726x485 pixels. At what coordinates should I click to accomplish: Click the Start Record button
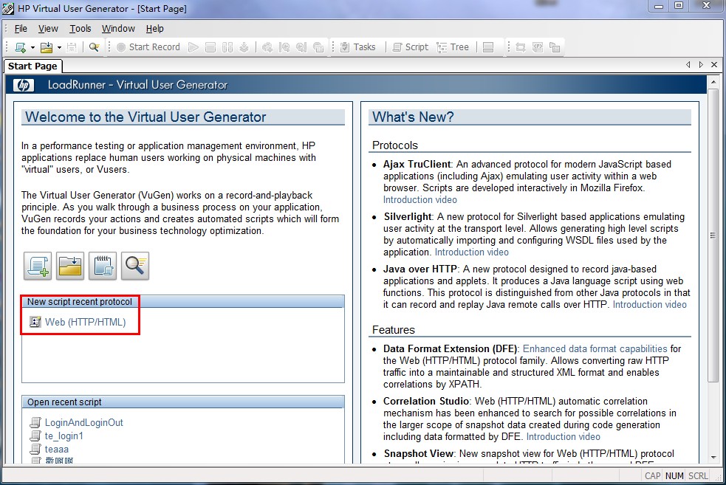pos(148,47)
